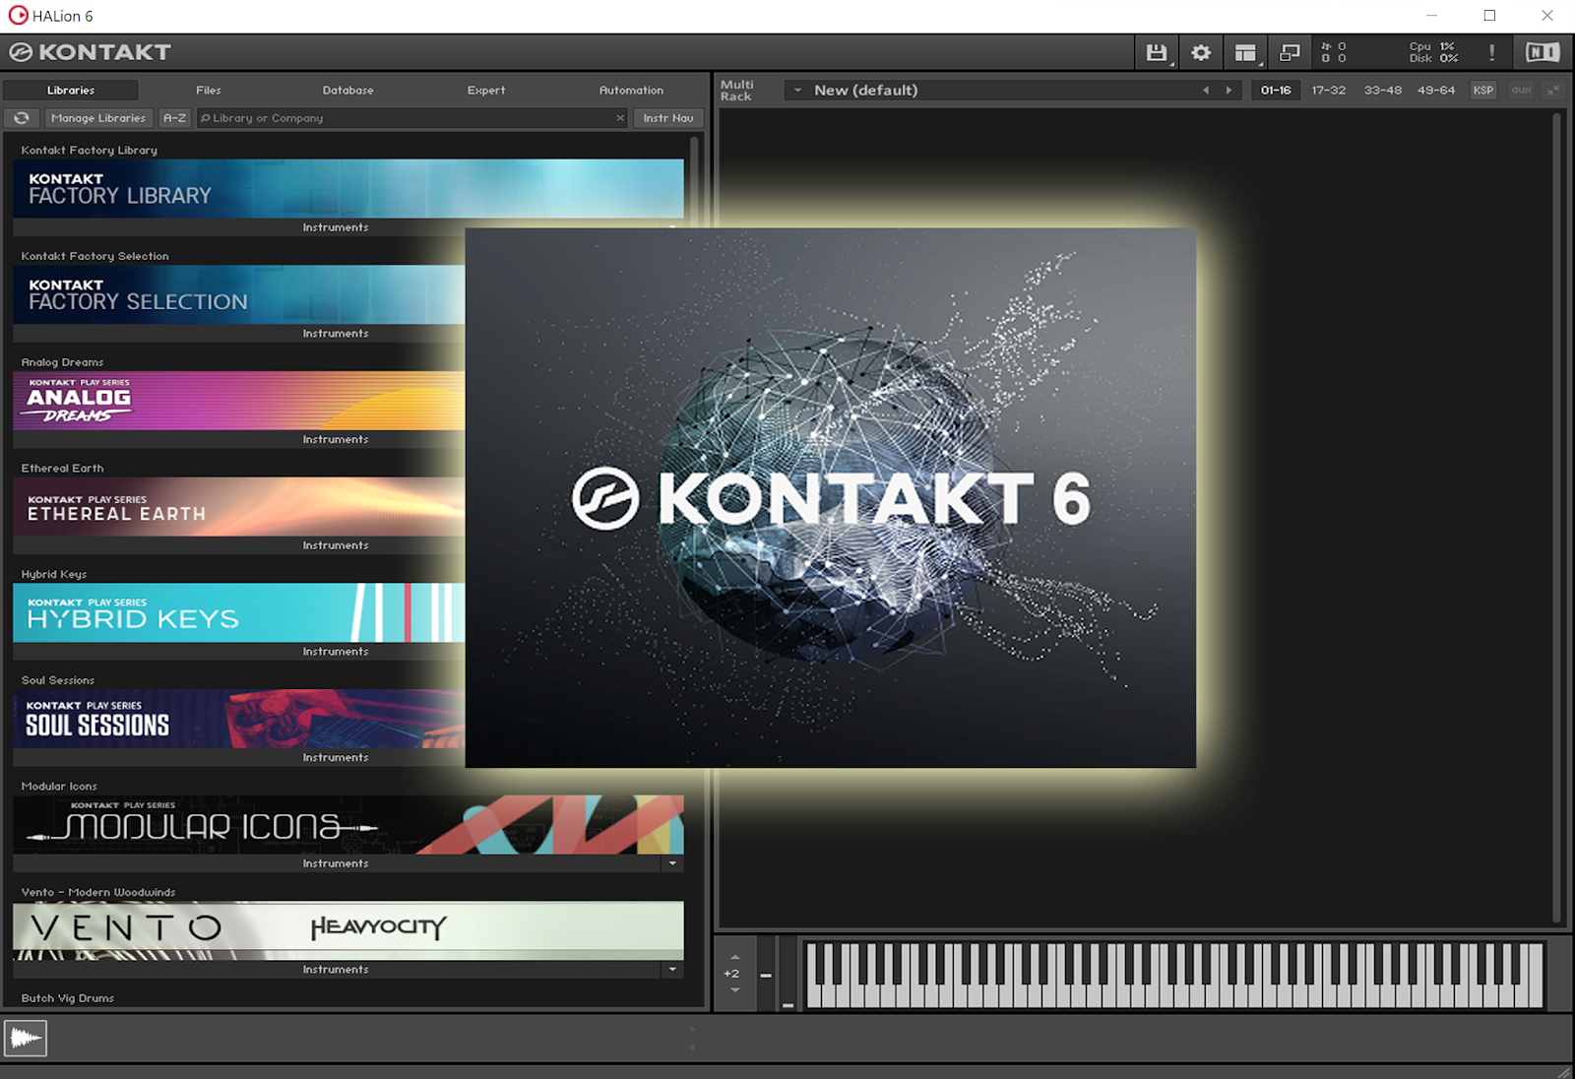The width and height of the screenshot is (1575, 1079).
Task: Click the NI logo button
Action: pyautogui.click(x=1543, y=53)
